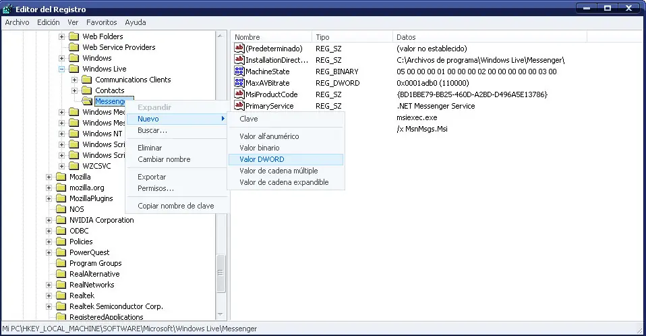
Task: Open the Favoritos menu
Action: pos(101,22)
